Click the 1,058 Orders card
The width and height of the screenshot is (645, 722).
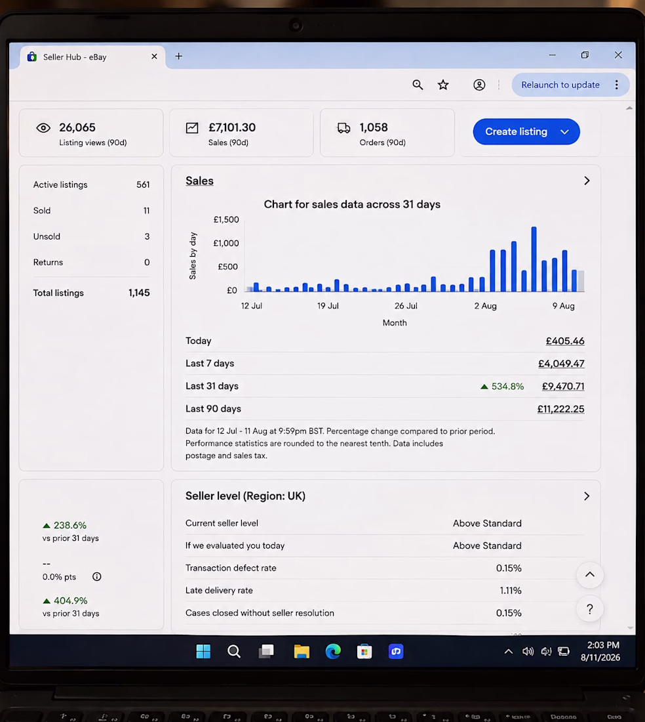coord(387,133)
